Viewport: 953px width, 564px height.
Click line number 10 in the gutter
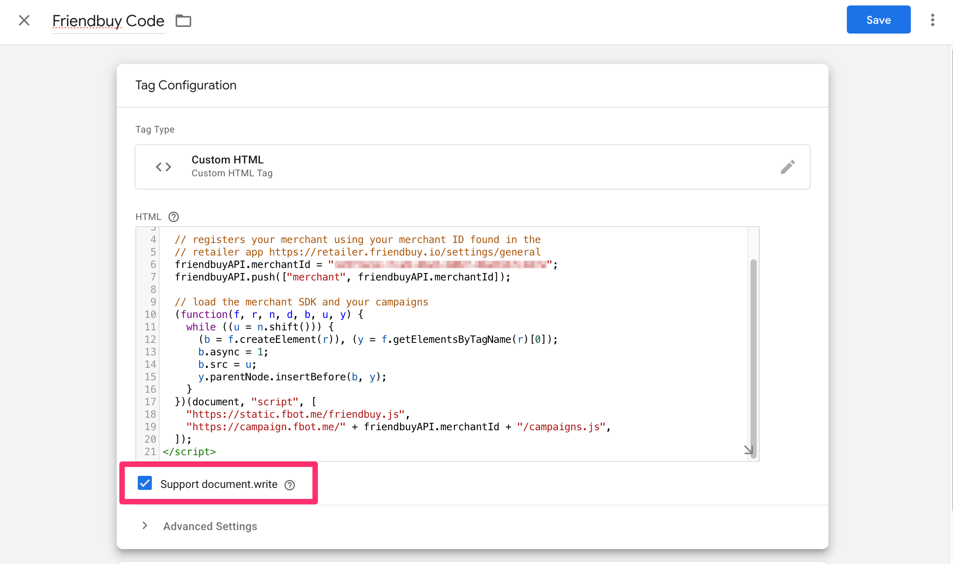150,314
